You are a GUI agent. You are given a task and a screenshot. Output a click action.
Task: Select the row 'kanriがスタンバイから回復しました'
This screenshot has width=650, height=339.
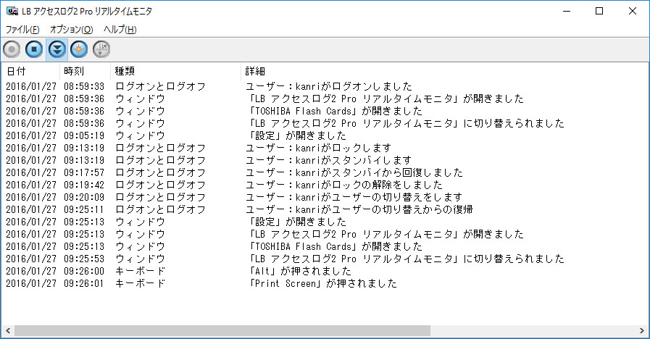click(325, 172)
